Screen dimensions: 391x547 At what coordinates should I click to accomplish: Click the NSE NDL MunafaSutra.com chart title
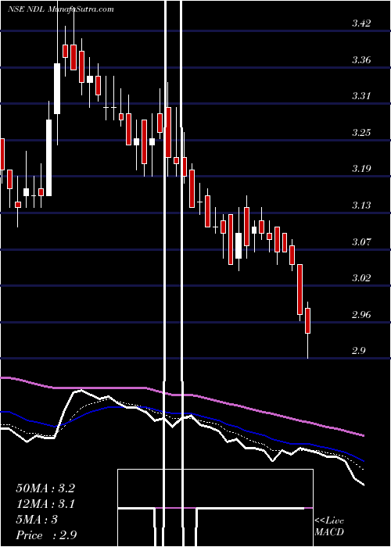(61, 9)
